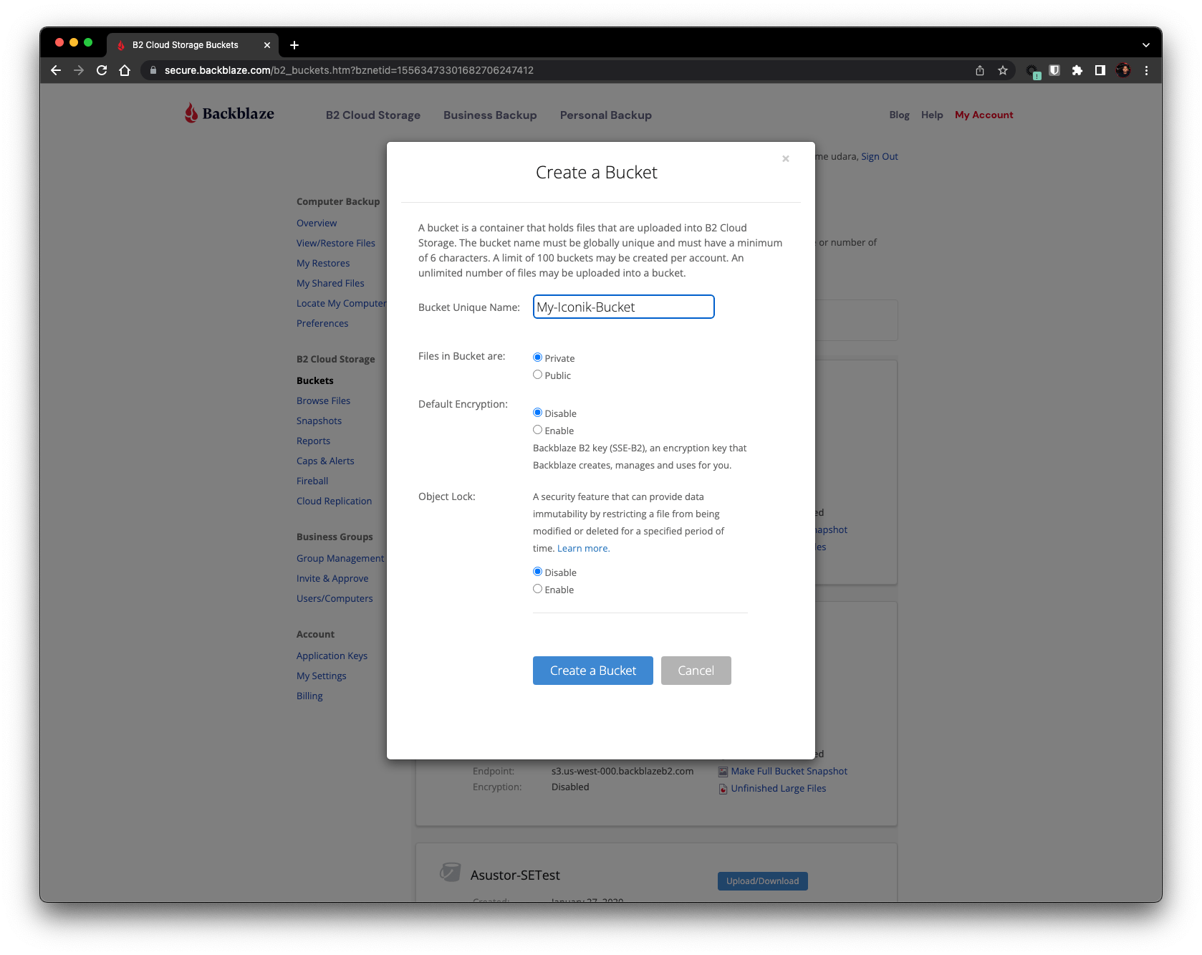Enable Object Lock
Image resolution: width=1202 pixels, height=955 pixels.
[x=537, y=588]
